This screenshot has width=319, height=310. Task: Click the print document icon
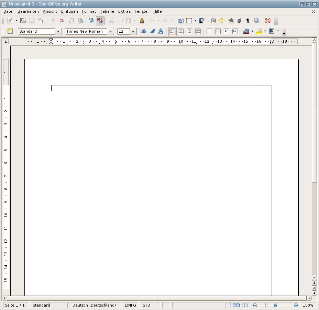(x=71, y=21)
